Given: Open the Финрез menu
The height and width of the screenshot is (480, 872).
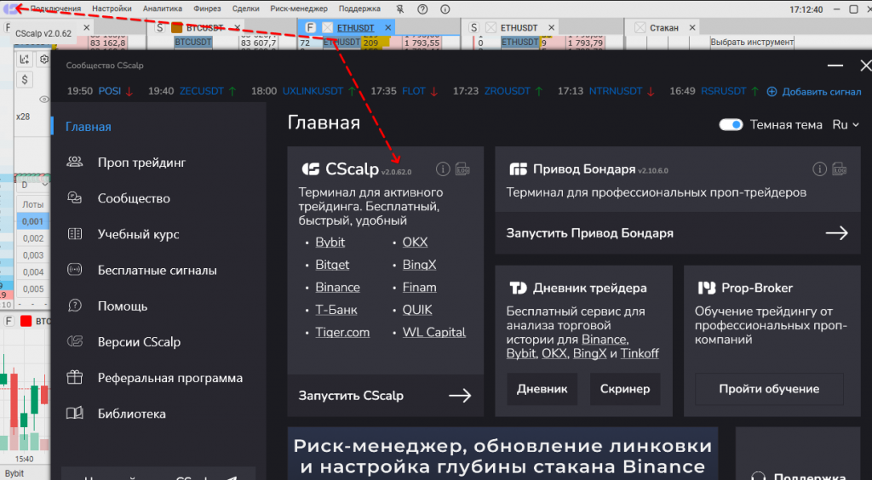Looking at the screenshot, I should click(x=208, y=9).
